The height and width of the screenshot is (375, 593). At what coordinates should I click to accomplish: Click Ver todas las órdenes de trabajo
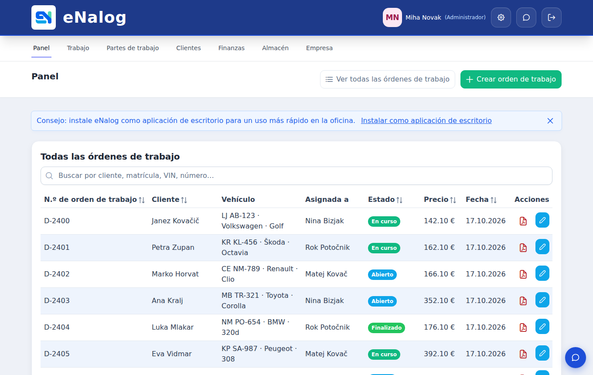[x=388, y=79]
